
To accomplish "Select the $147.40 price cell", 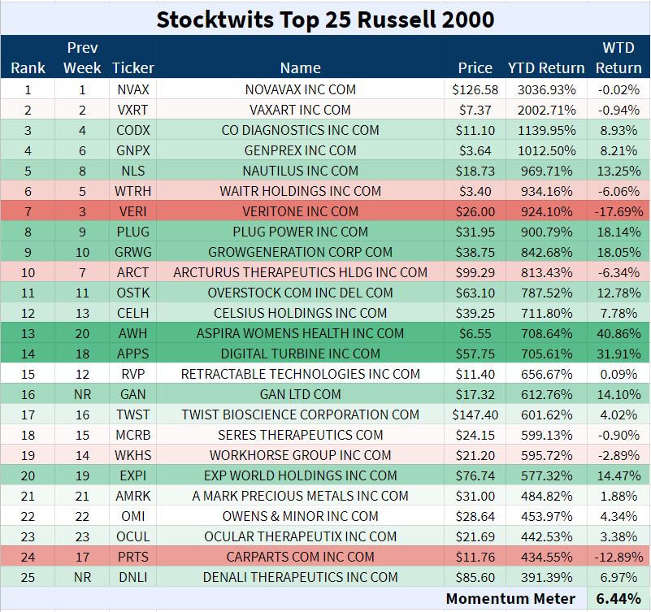I will click(x=475, y=415).
